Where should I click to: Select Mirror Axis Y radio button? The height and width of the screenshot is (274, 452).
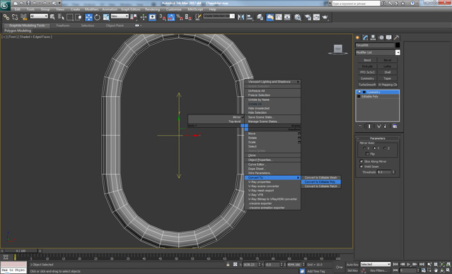click(x=374, y=148)
